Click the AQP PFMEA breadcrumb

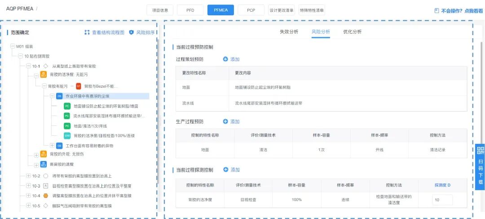[20, 9]
